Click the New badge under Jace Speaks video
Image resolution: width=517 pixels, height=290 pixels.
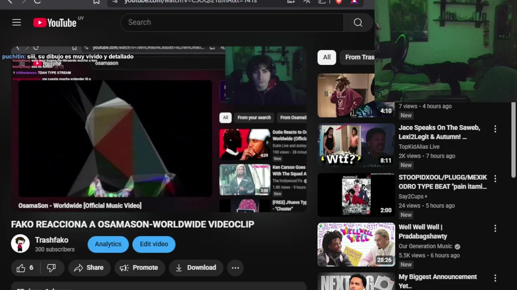click(406, 165)
